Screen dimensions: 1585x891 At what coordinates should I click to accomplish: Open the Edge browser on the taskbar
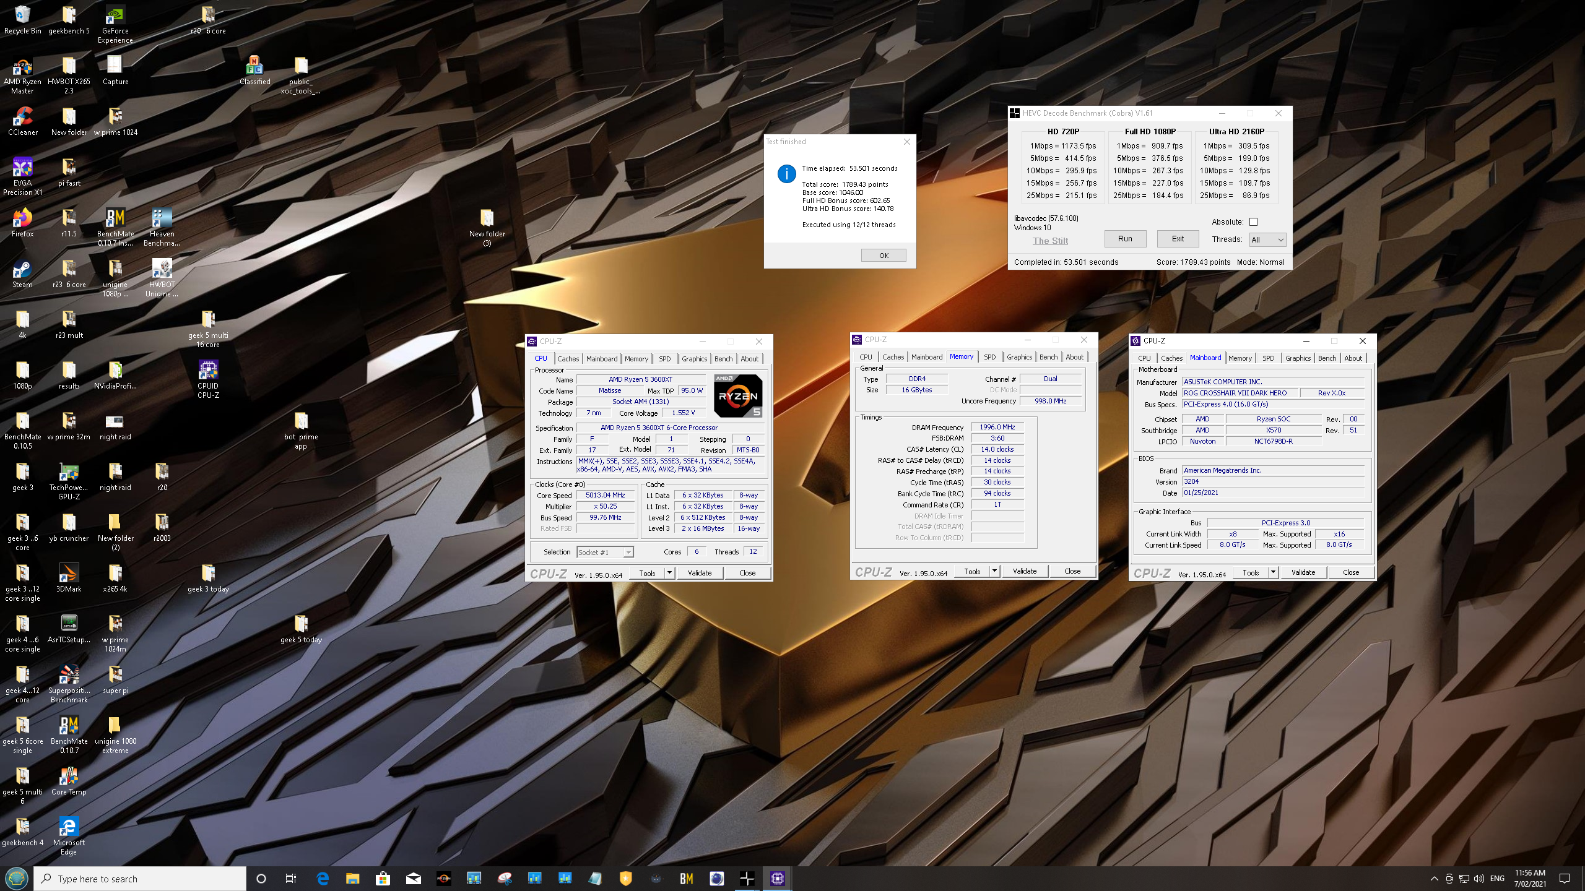point(322,879)
